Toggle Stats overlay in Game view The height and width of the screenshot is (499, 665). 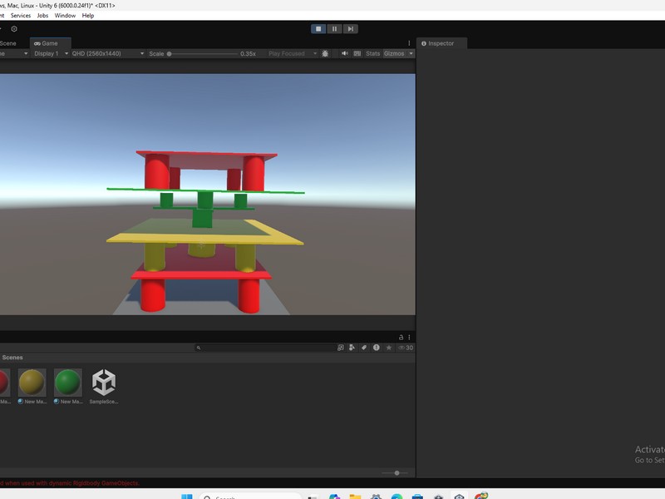click(372, 53)
